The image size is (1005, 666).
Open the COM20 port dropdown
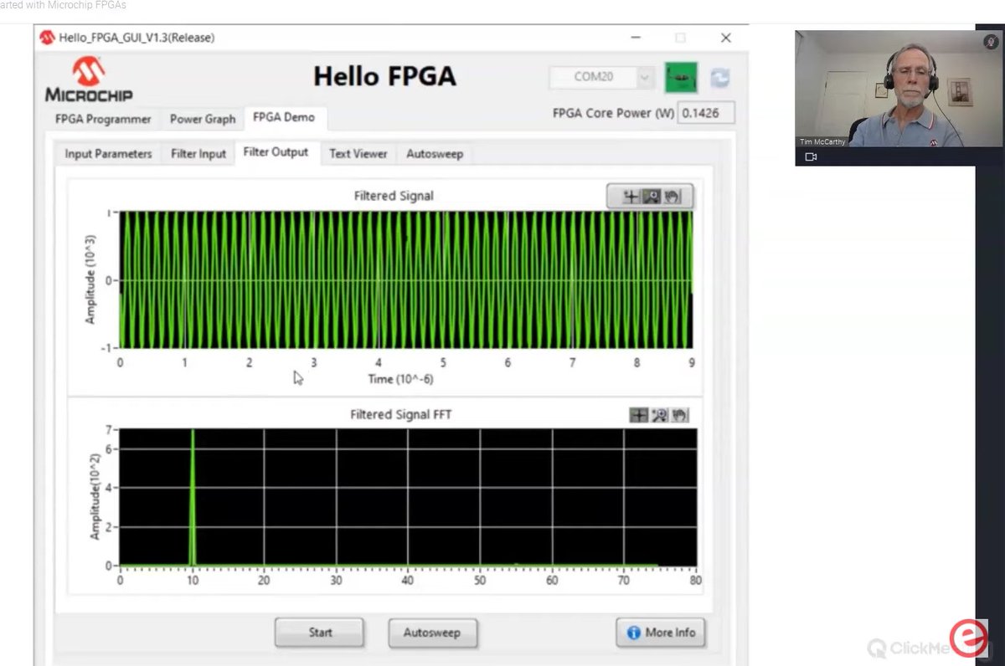[601, 77]
